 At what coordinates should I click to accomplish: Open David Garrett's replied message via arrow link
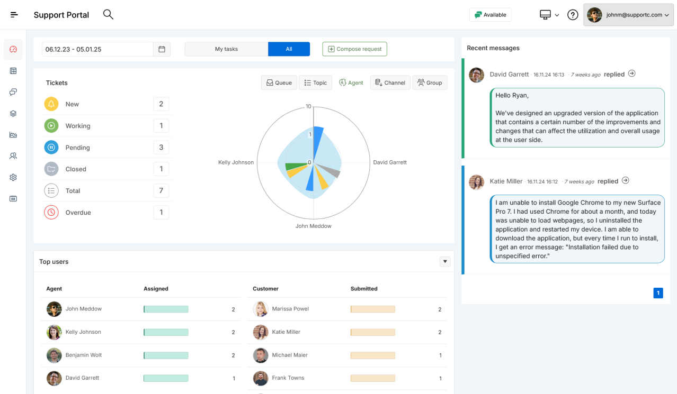click(x=631, y=74)
